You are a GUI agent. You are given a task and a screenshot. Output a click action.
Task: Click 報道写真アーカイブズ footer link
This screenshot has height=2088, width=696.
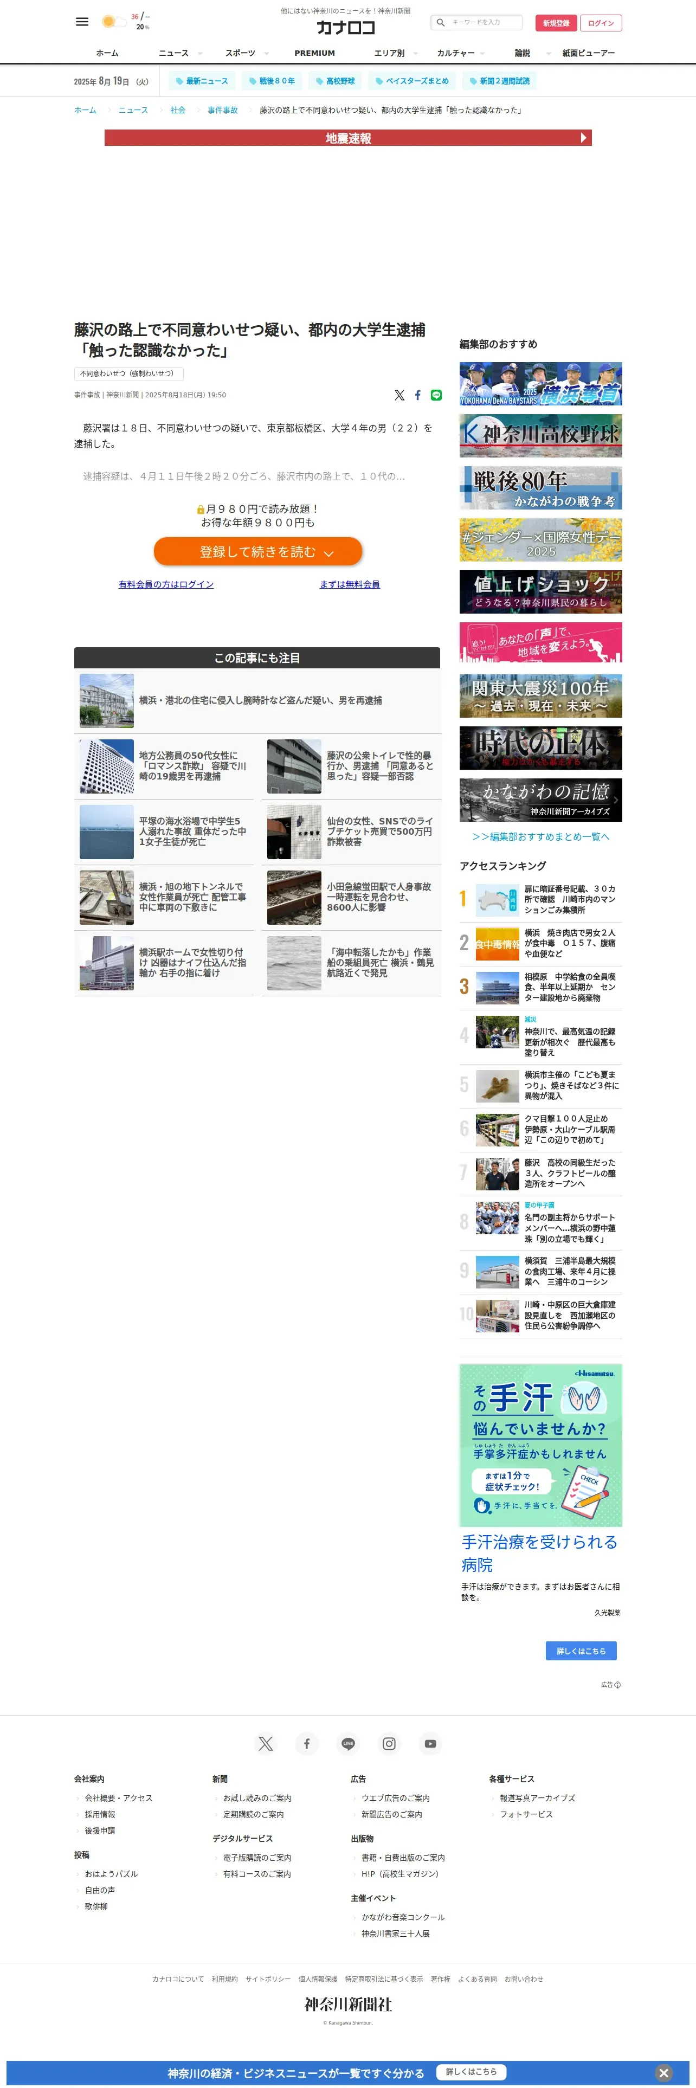pos(537,1798)
